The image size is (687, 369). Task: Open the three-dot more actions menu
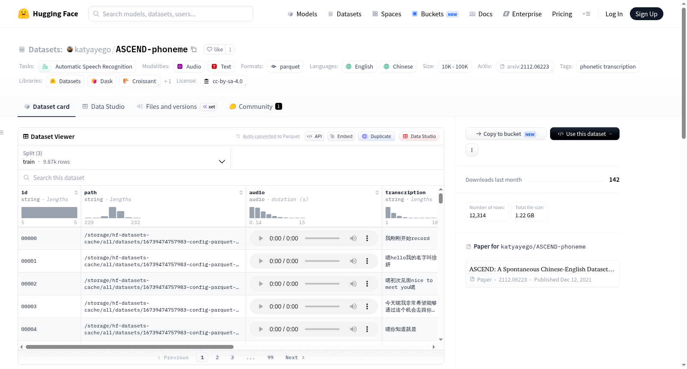[x=472, y=150]
